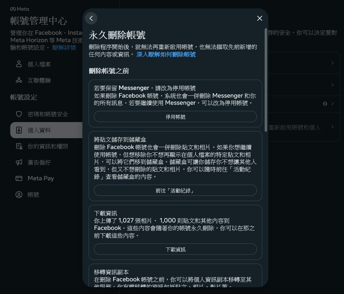The height and width of the screenshot is (294, 344).
Task: Click the 下載資訊 card title
Action: point(106,213)
